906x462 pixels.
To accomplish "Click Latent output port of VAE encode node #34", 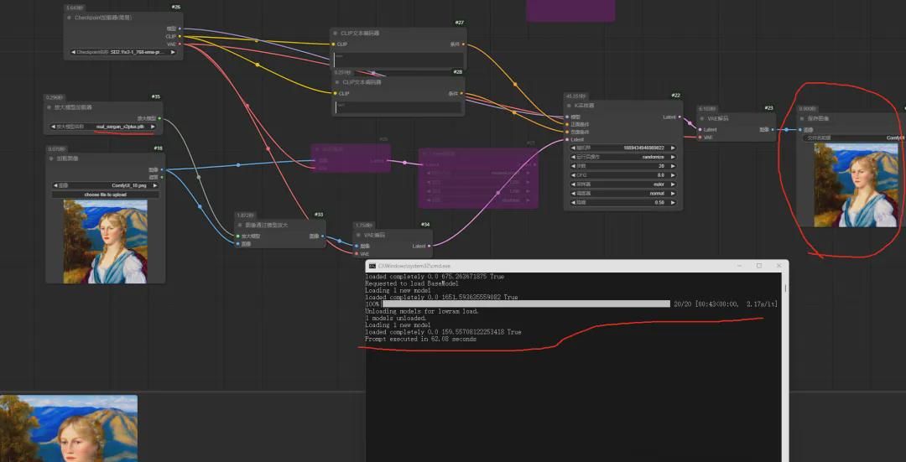I will [x=430, y=246].
